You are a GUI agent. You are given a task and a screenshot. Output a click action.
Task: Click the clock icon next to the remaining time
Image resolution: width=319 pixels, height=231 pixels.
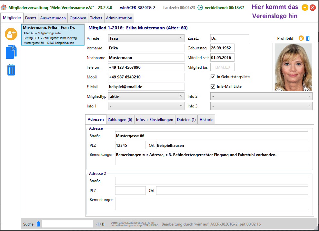(200, 7)
